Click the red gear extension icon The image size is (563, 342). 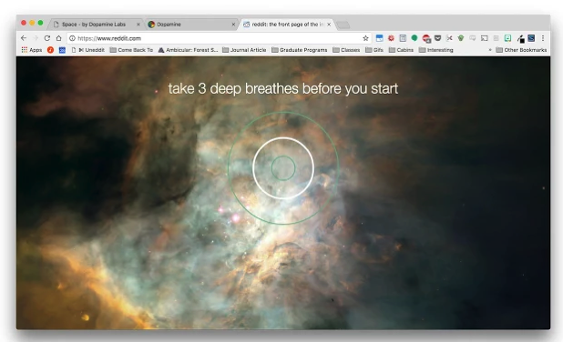coord(391,38)
